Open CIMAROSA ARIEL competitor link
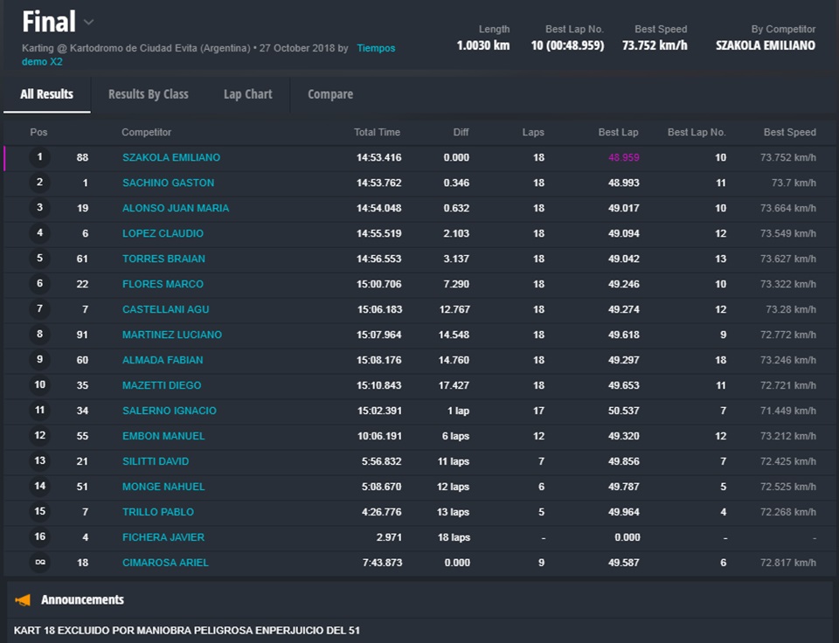This screenshot has width=839, height=643. click(x=165, y=563)
